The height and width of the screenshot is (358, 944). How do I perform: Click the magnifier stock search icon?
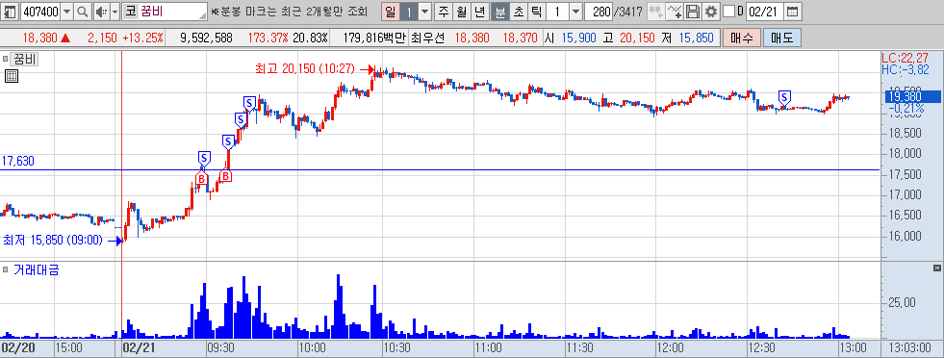[x=82, y=12]
